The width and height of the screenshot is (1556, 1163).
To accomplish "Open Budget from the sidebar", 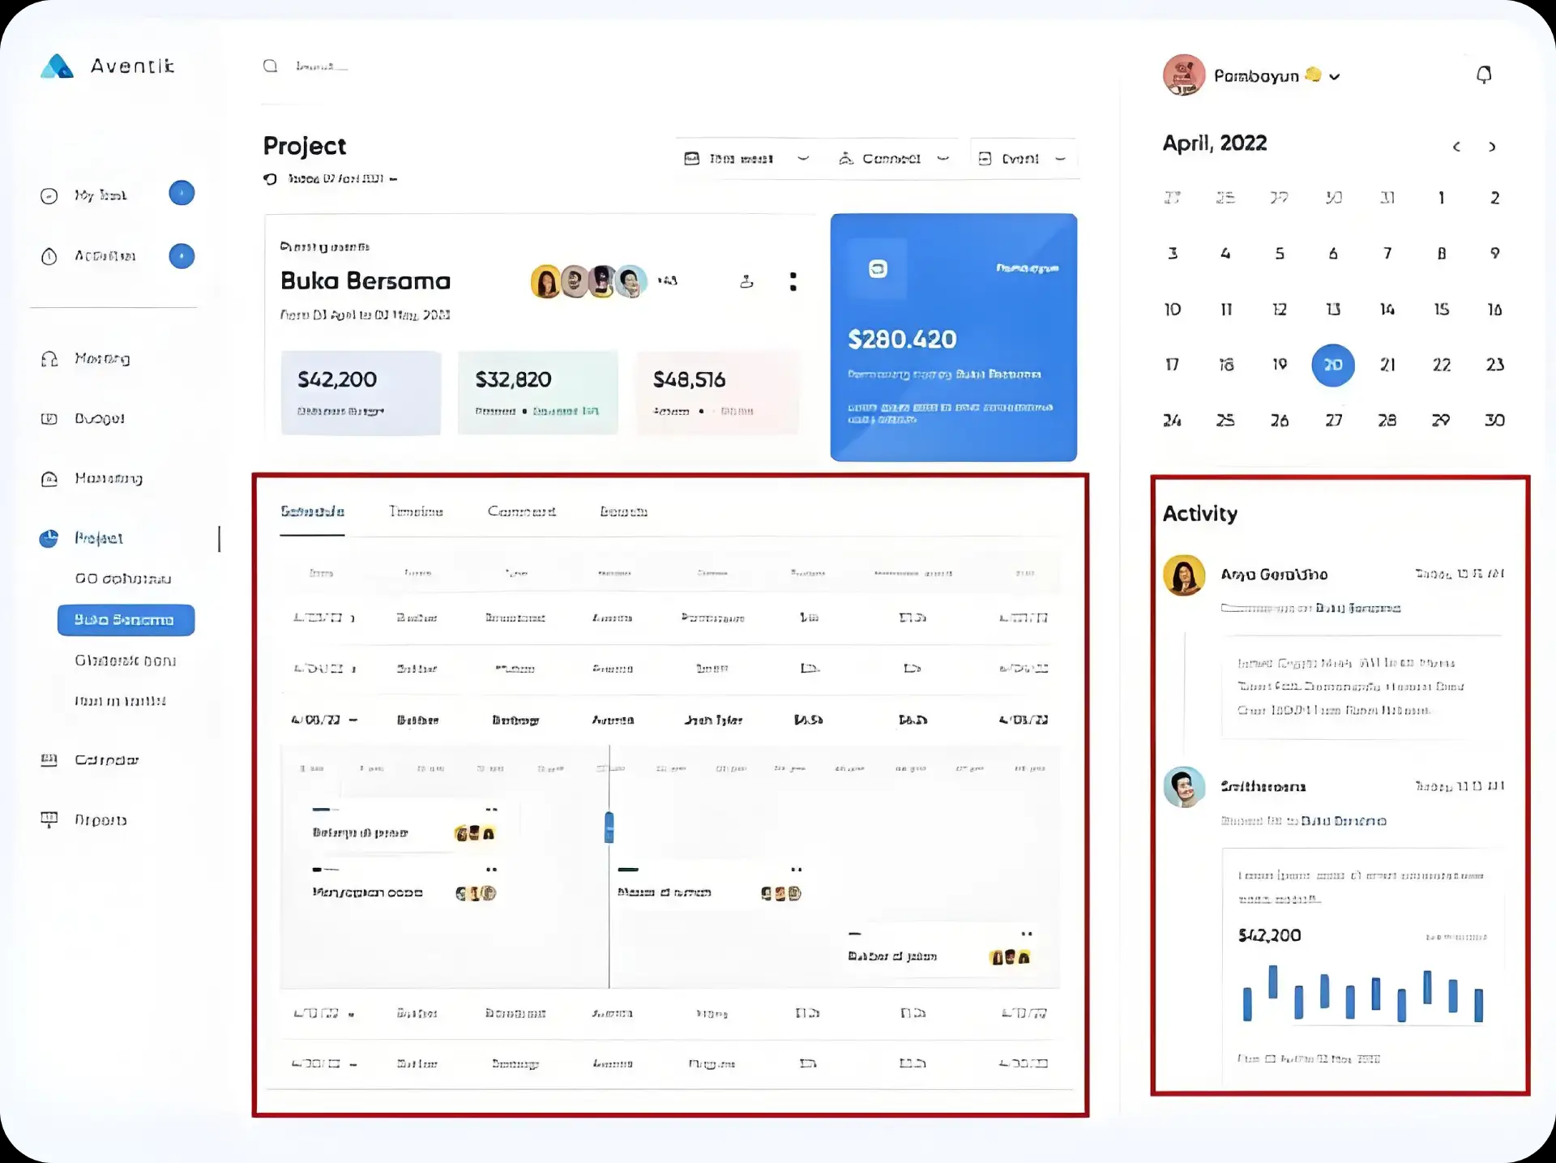I will (x=100, y=419).
